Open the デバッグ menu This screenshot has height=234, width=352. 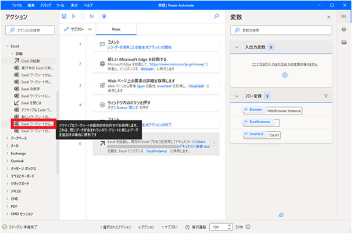(x=46, y=5)
